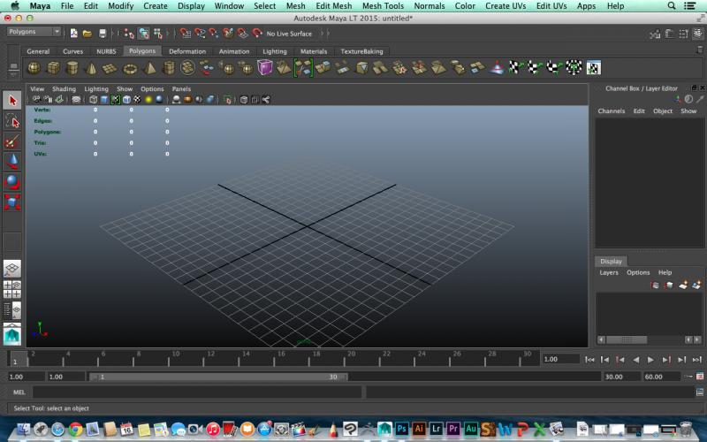Open the viewport Panels menu
Viewport: 707px width, 442px height.
coord(181,89)
